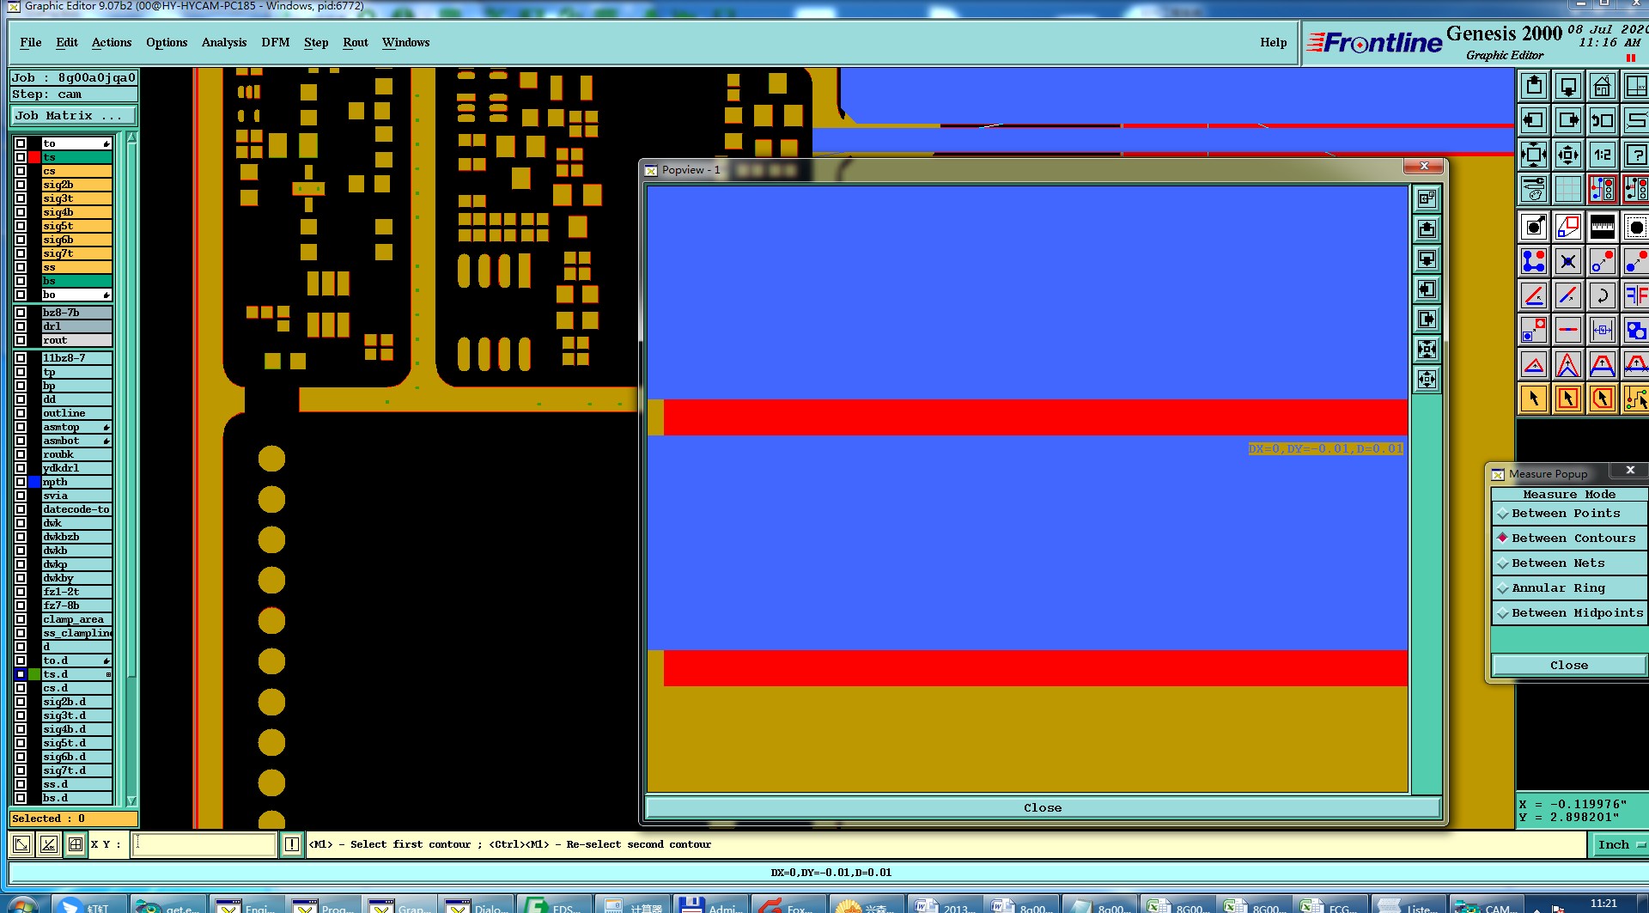Select the feature select black dot arrow icon

point(1534,228)
